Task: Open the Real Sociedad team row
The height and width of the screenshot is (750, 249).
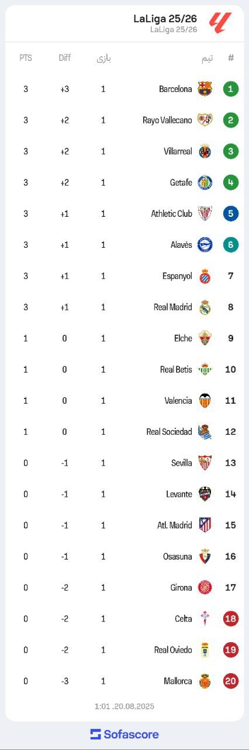Action: (124, 432)
